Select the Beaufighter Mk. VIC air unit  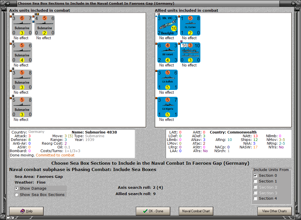(168, 25)
